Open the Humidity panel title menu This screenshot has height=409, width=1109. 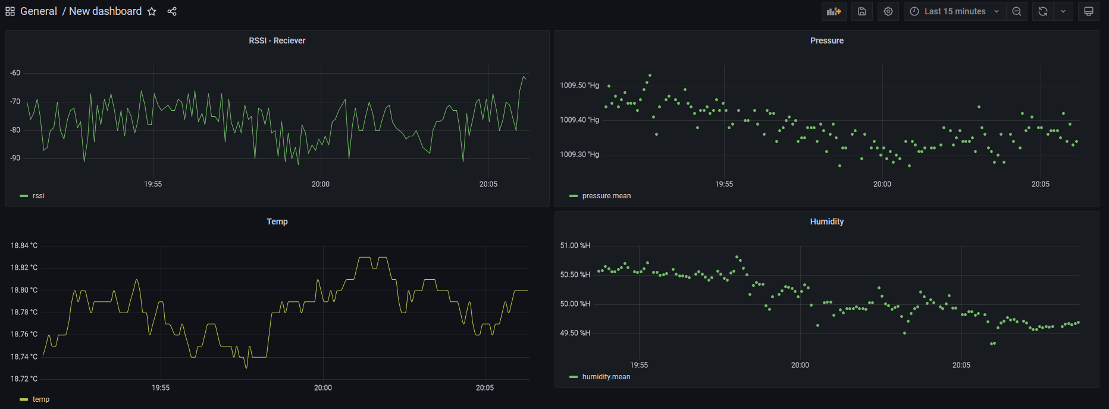tap(826, 221)
